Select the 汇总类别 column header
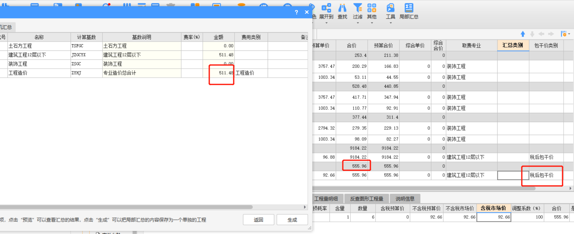Image resolution: width=574 pixels, height=234 pixels. pos(513,45)
